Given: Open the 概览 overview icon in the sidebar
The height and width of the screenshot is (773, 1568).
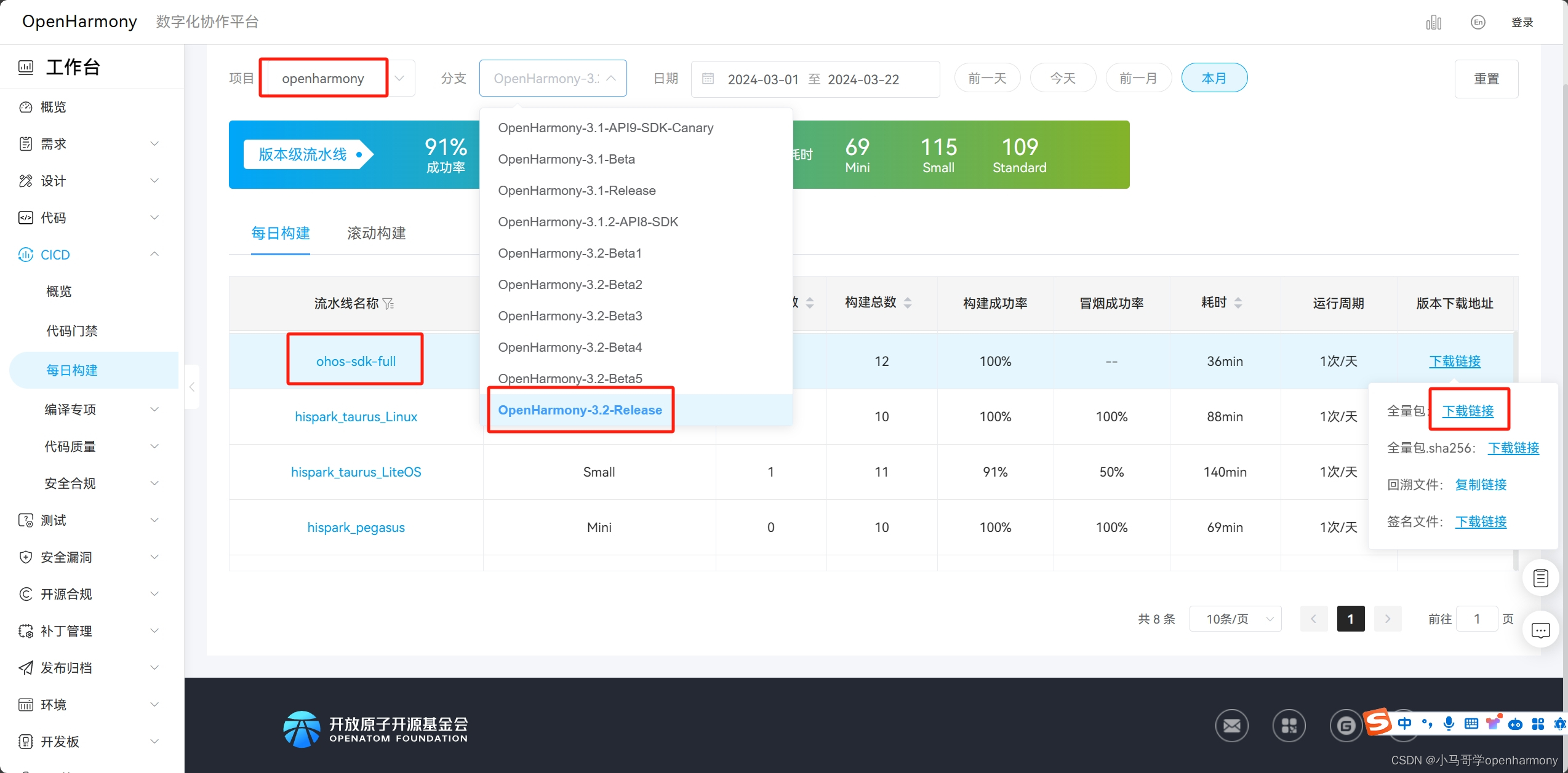Looking at the screenshot, I should pos(25,106).
